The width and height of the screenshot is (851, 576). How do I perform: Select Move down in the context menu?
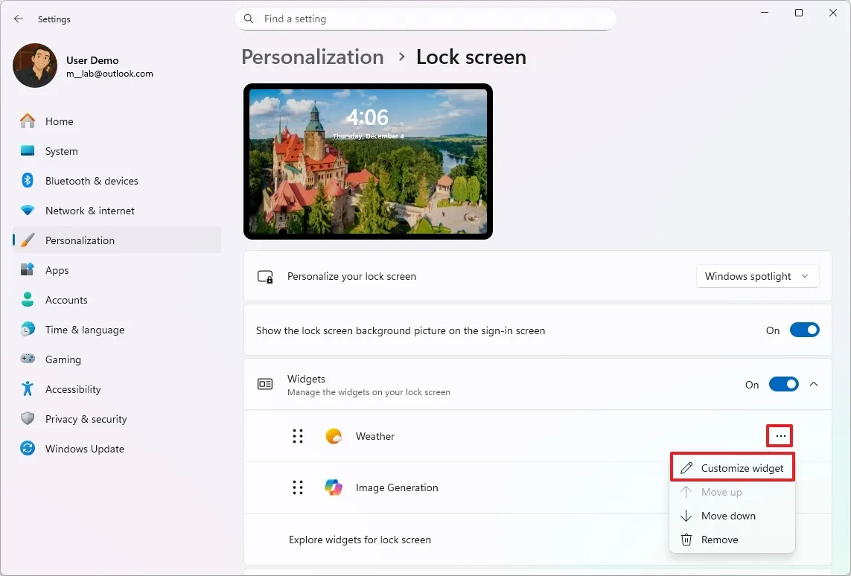coord(727,516)
